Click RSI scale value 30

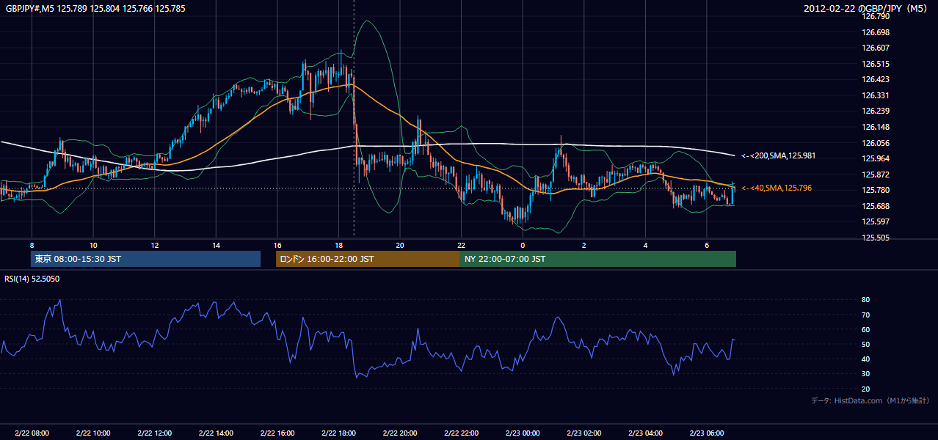(866, 374)
